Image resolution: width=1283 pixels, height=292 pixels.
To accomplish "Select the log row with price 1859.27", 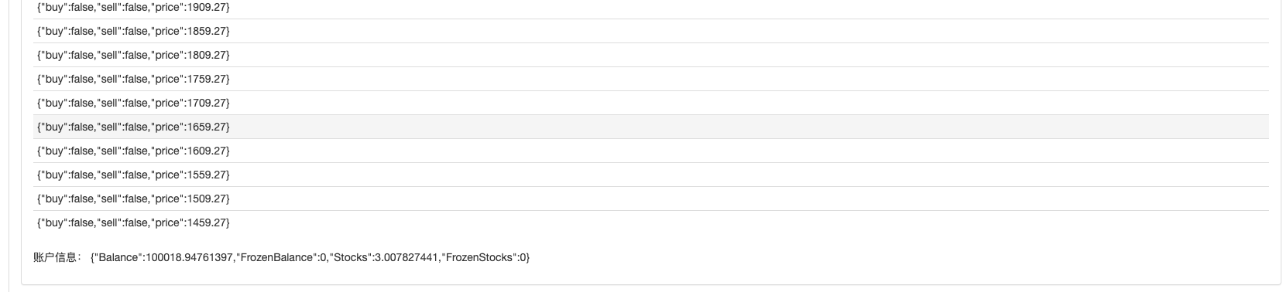I will pos(650,31).
